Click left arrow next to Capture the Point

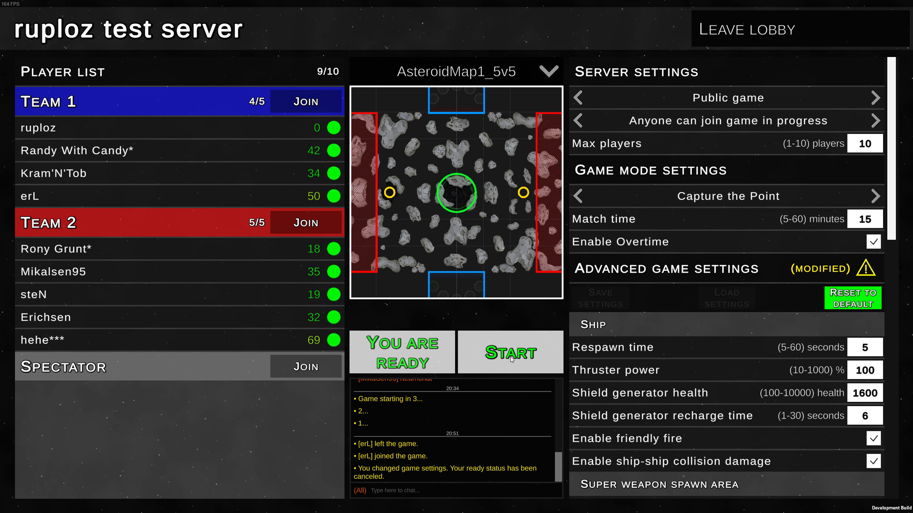pyautogui.click(x=578, y=196)
